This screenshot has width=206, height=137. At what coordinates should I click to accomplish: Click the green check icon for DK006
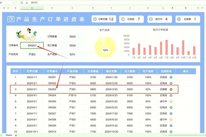[171, 107]
